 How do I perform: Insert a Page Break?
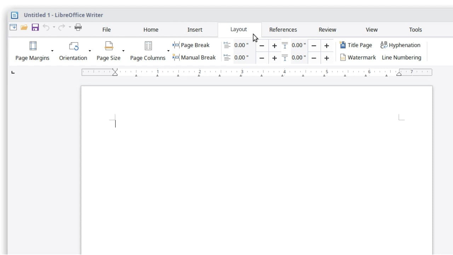pos(191,45)
